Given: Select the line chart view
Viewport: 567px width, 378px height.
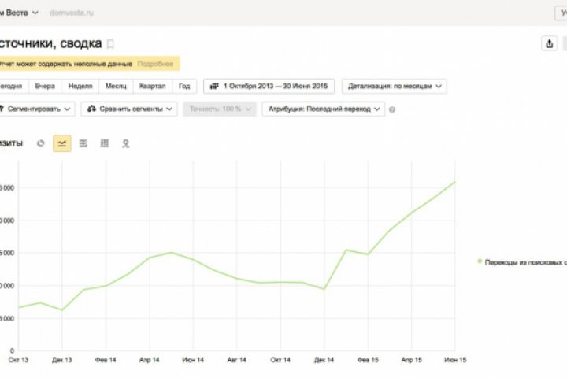Looking at the screenshot, I should point(62,143).
